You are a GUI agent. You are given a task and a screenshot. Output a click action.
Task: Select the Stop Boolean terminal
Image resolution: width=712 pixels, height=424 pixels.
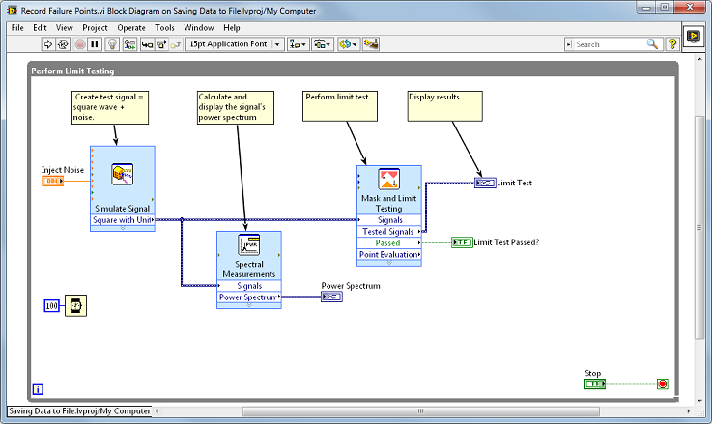point(594,384)
